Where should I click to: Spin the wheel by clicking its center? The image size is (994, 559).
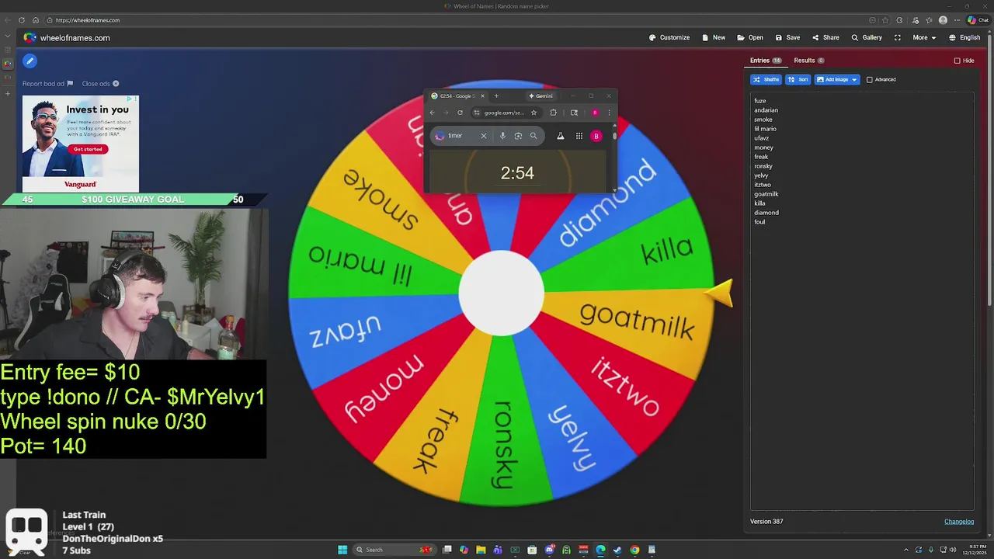[501, 293]
